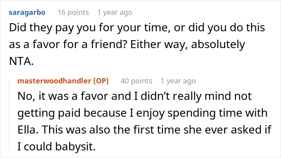Click the line starting 'No, it was a favor'

pyautogui.click(x=134, y=96)
